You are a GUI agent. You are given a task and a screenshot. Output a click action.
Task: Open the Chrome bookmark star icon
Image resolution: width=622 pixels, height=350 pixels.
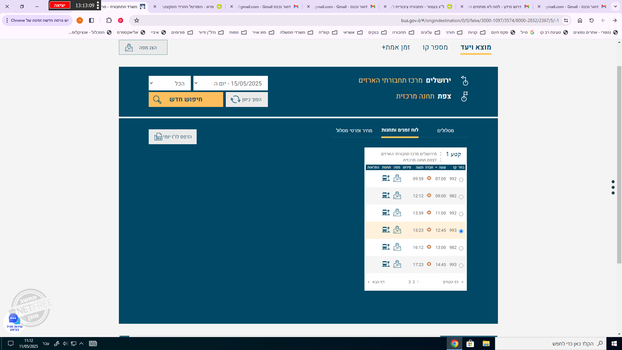[137, 20]
